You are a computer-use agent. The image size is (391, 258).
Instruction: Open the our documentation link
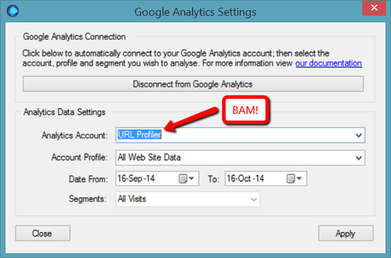pyautogui.click(x=328, y=63)
